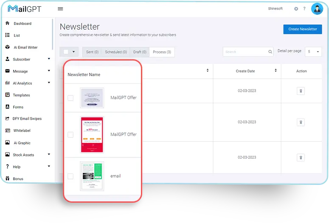This screenshot has height=223, width=329.
Task: Open Ai Email Writer in sidebar
Action: click(x=25, y=47)
